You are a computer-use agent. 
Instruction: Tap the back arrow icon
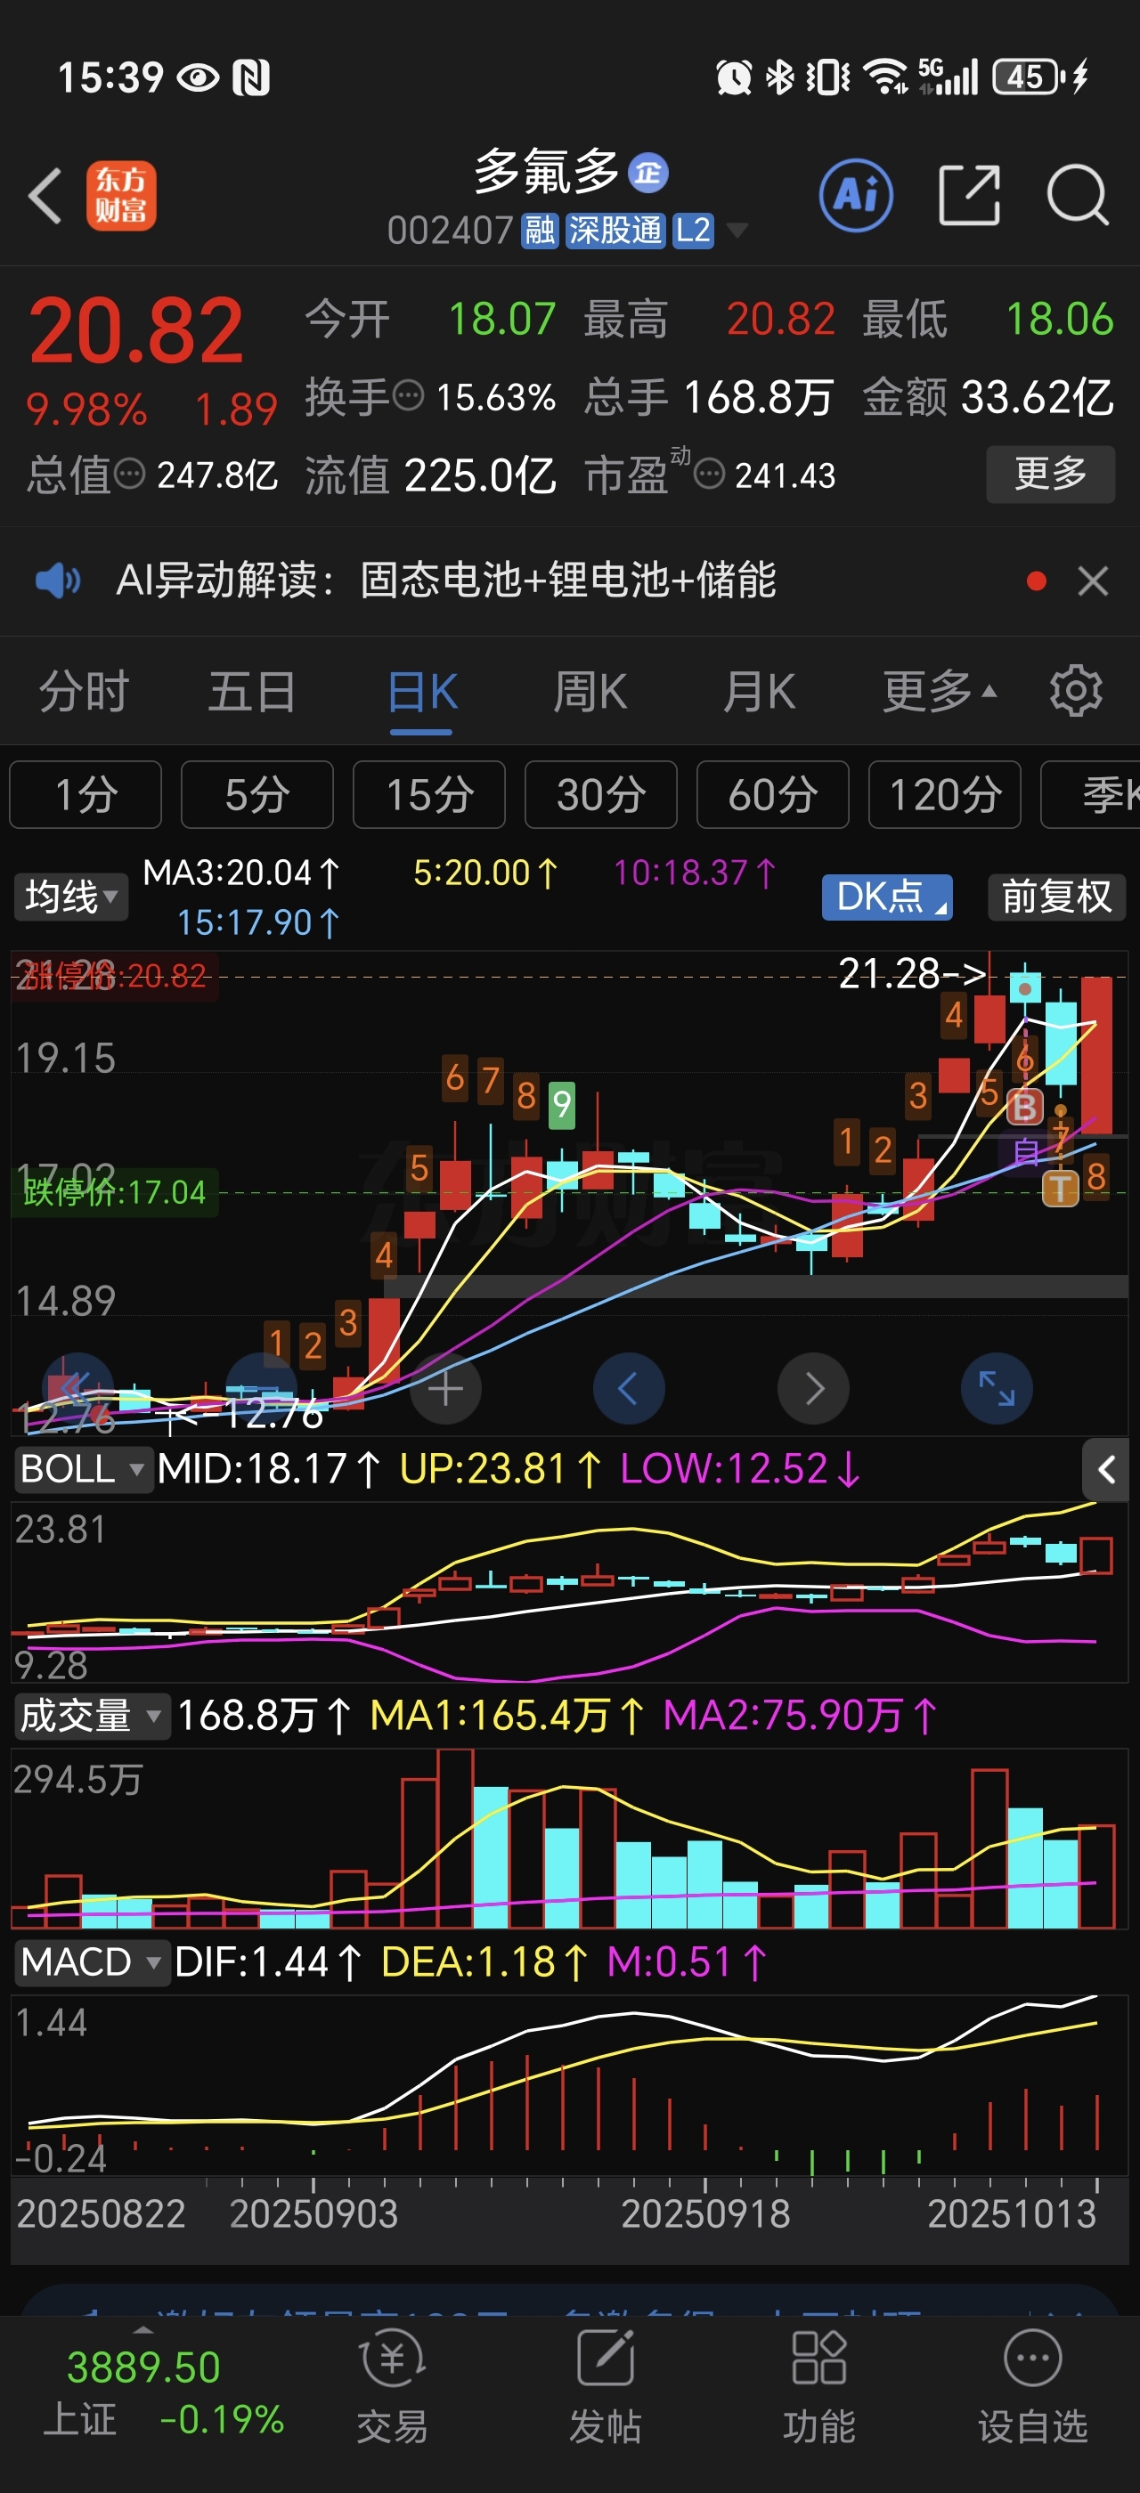point(45,196)
